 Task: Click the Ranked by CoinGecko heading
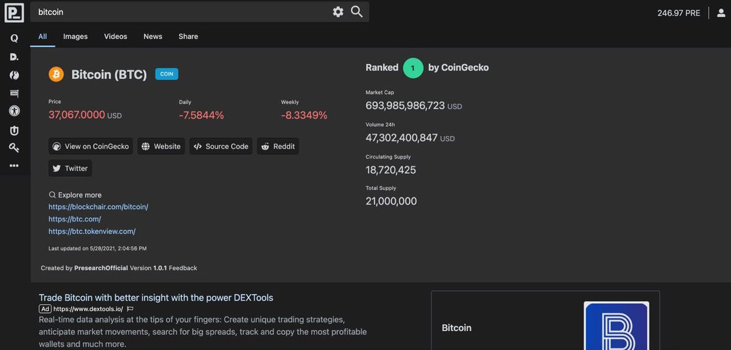427,68
